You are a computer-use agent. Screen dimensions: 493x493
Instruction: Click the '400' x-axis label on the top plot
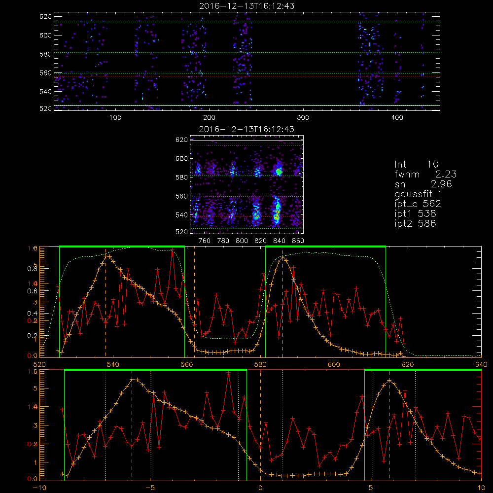click(397, 118)
